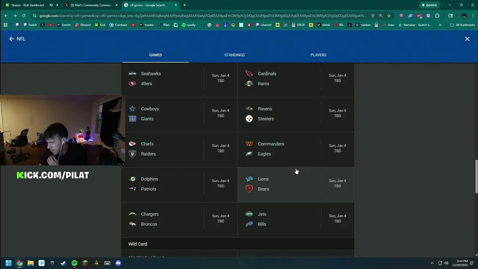Expand the hidden bookmarks chevron
This screenshot has height=269, width=478.
[x=440, y=25]
